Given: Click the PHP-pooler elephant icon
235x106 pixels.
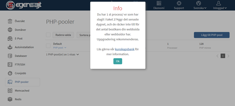Looking at the screenshot, I should [10, 82].
